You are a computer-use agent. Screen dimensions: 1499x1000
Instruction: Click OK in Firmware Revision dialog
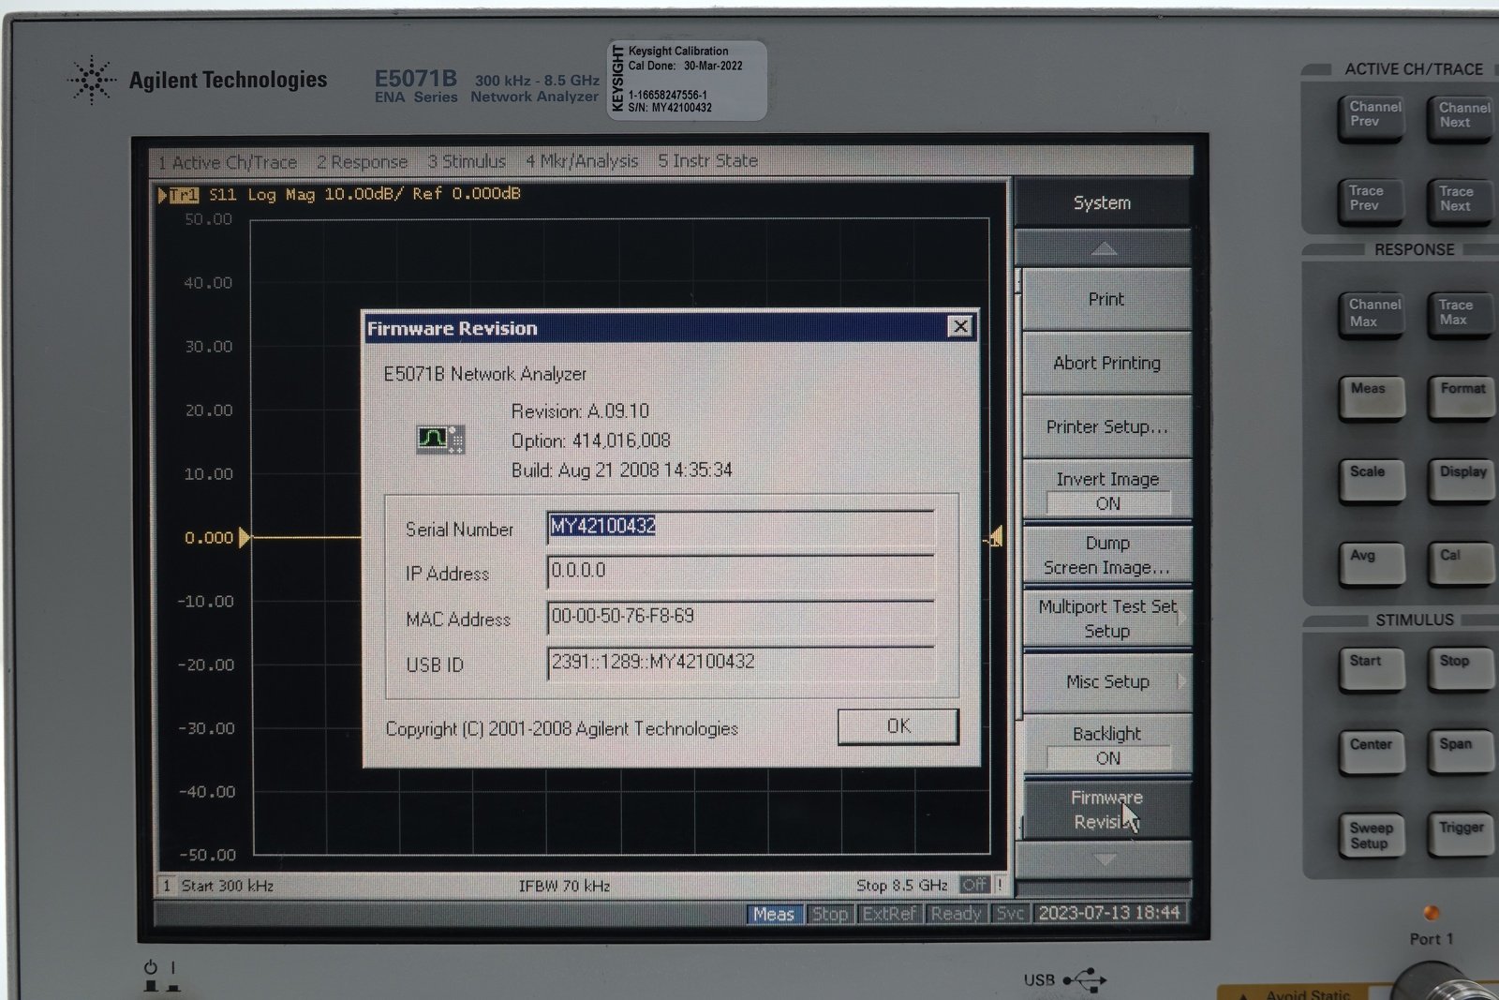[x=898, y=726]
